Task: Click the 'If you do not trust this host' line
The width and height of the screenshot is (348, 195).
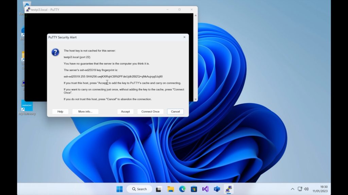Action: [108, 99]
